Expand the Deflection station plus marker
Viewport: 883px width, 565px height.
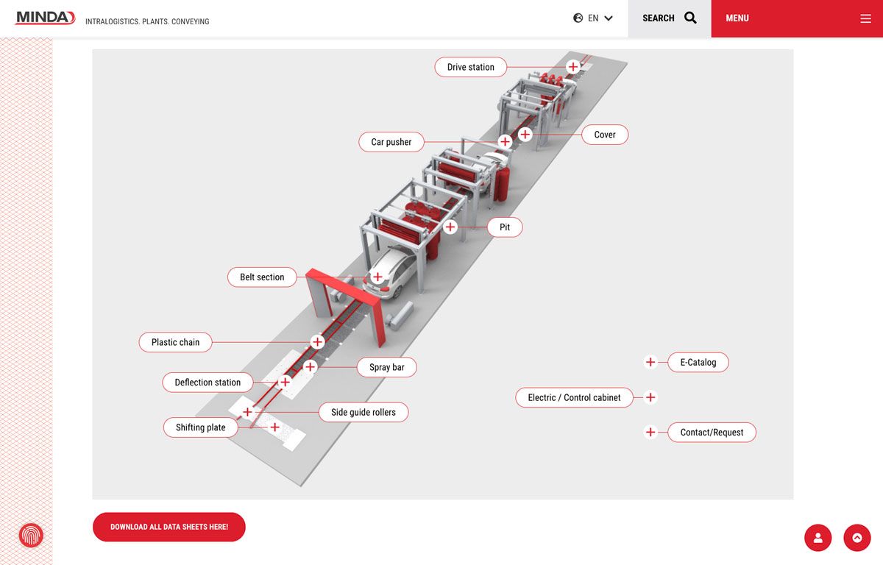[286, 383]
